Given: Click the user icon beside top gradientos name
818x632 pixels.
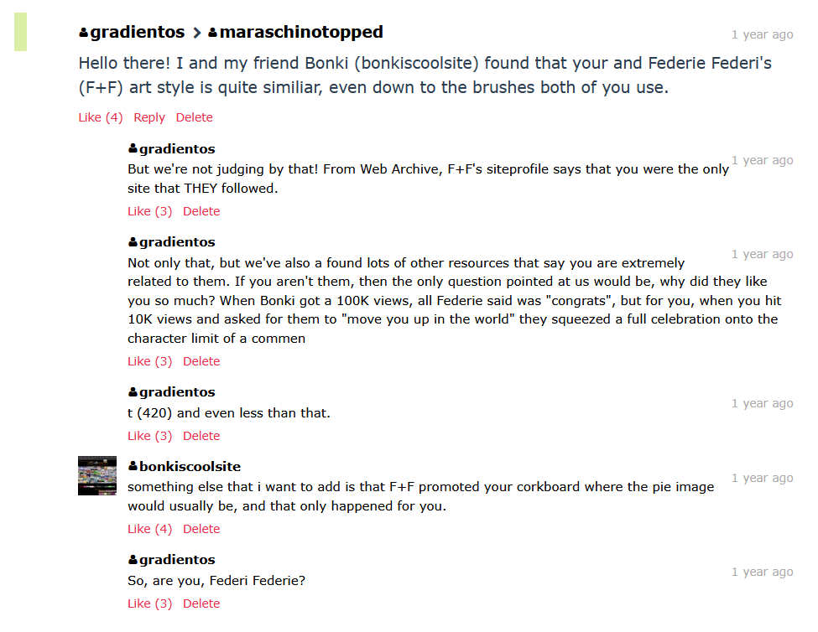Looking at the screenshot, I should coord(83,33).
